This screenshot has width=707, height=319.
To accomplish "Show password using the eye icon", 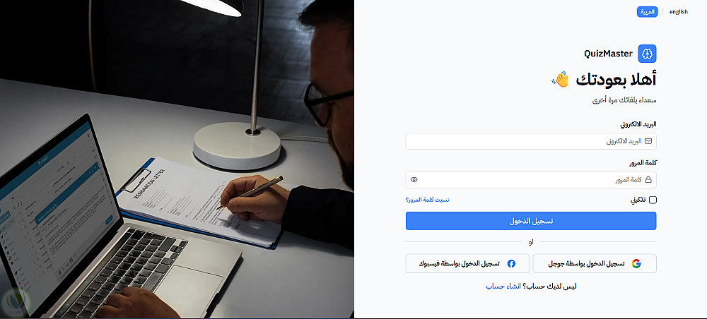I will [x=414, y=179].
